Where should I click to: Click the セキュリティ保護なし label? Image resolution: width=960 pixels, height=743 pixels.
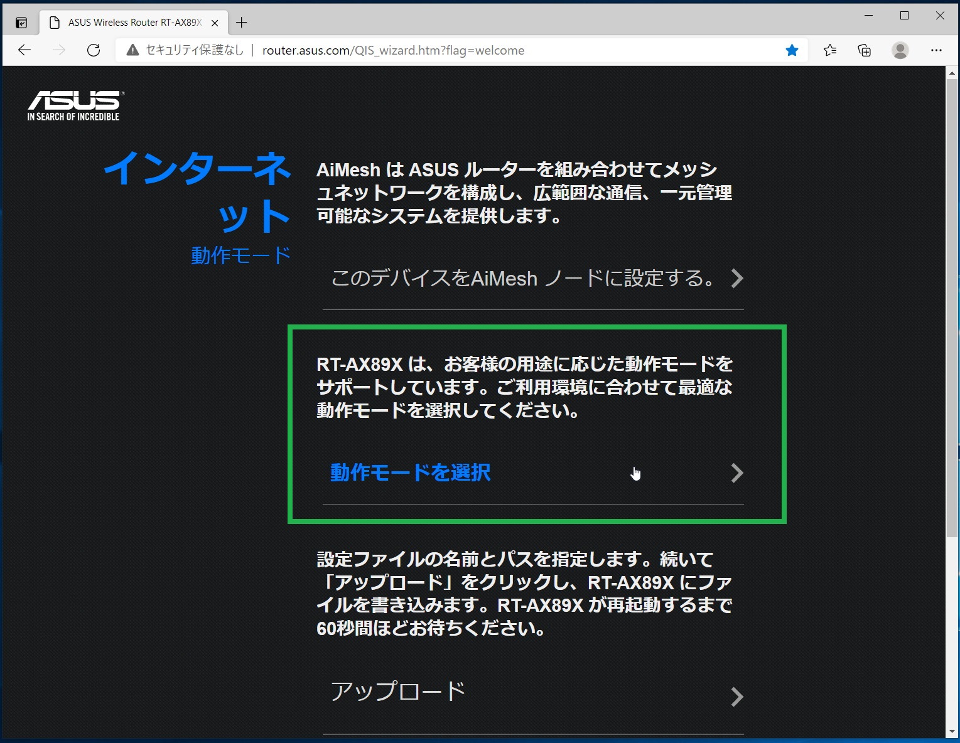(194, 50)
